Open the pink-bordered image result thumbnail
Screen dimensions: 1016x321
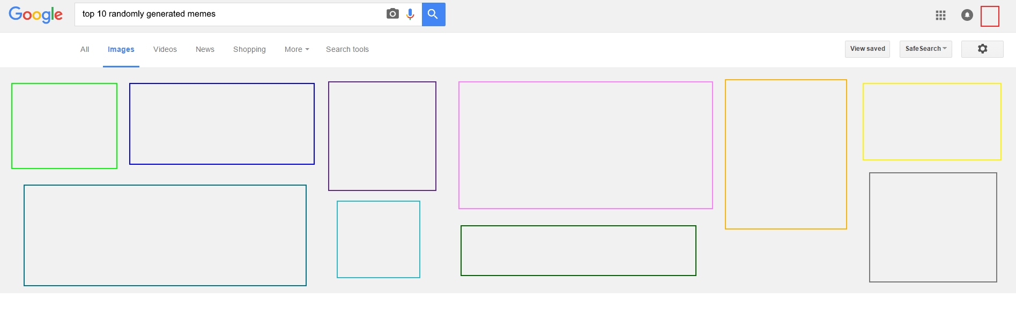pyautogui.click(x=585, y=145)
